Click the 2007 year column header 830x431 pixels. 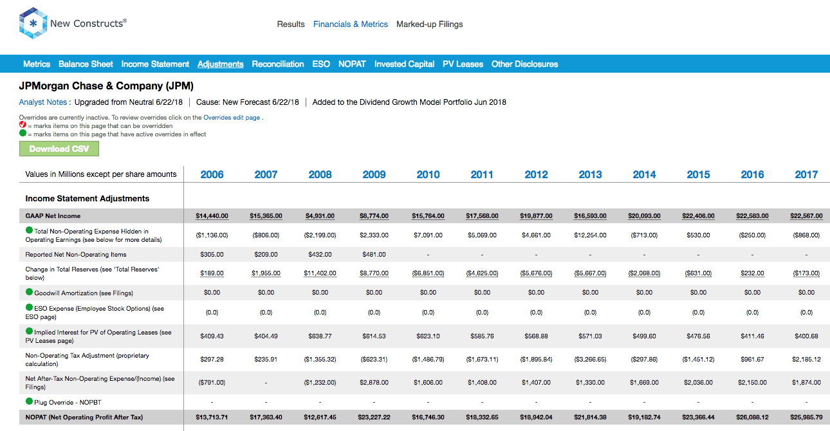[266, 174]
